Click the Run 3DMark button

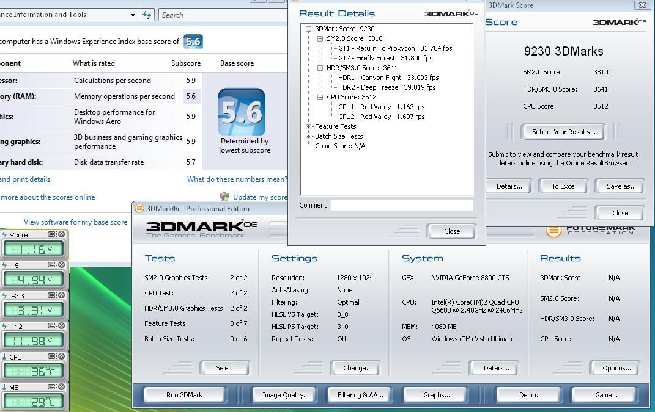(x=184, y=394)
